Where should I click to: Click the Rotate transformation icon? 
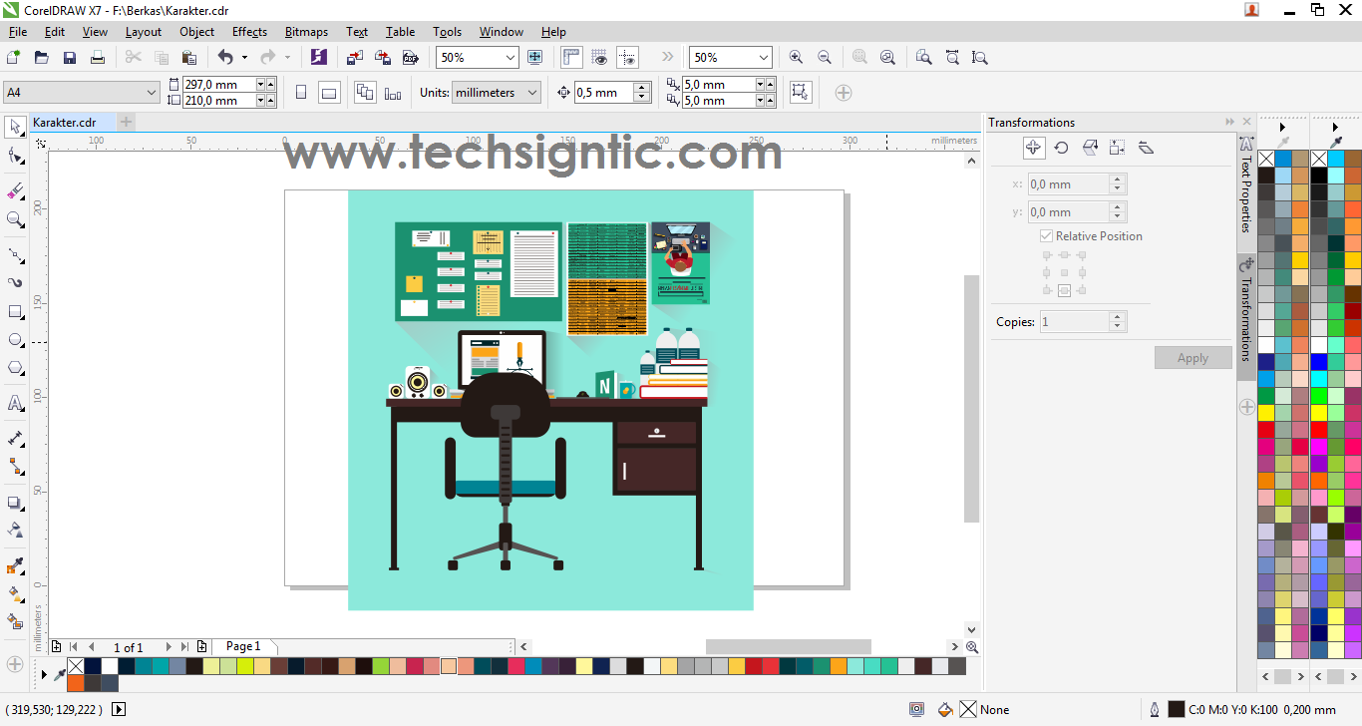point(1061,148)
